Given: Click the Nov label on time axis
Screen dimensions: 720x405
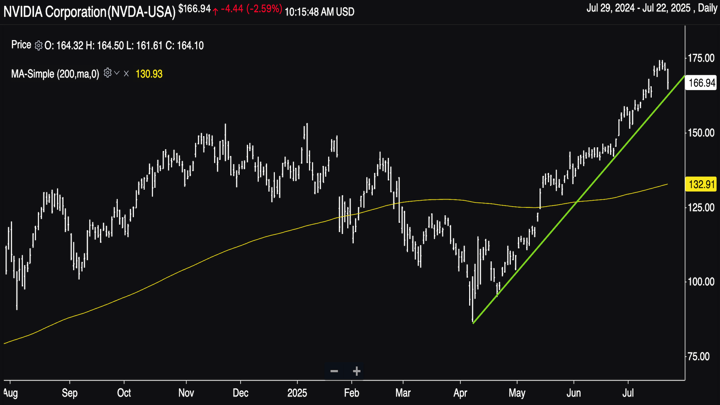Looking at the screenshot, I should [x=186, y=393].
